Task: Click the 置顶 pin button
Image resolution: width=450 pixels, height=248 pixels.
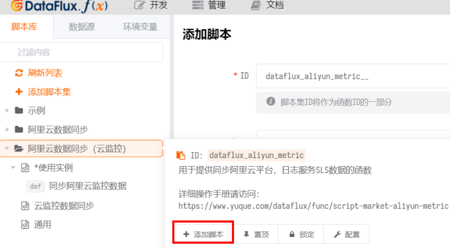Action: pos(256,234)
